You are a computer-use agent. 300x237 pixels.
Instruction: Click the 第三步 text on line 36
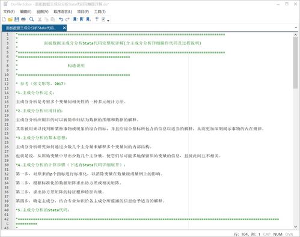point(60,192)
